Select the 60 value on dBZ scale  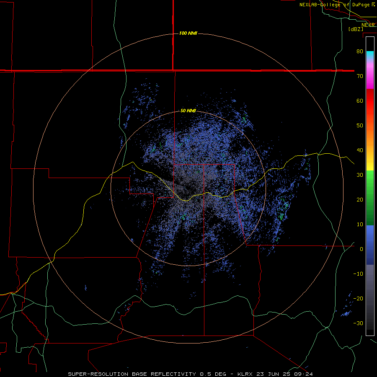pyautogui.click(x=360, y=101)
